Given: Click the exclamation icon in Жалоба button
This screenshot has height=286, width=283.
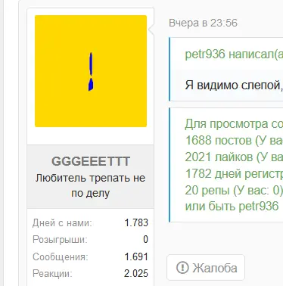Looking at the screenshot, I should tap(182, 268).
